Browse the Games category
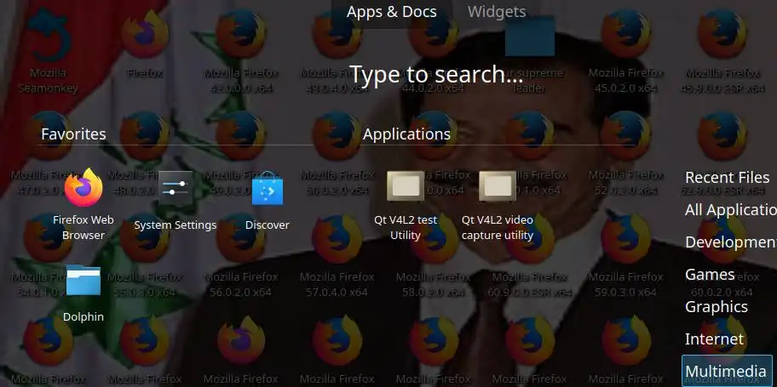 [710, 274]
